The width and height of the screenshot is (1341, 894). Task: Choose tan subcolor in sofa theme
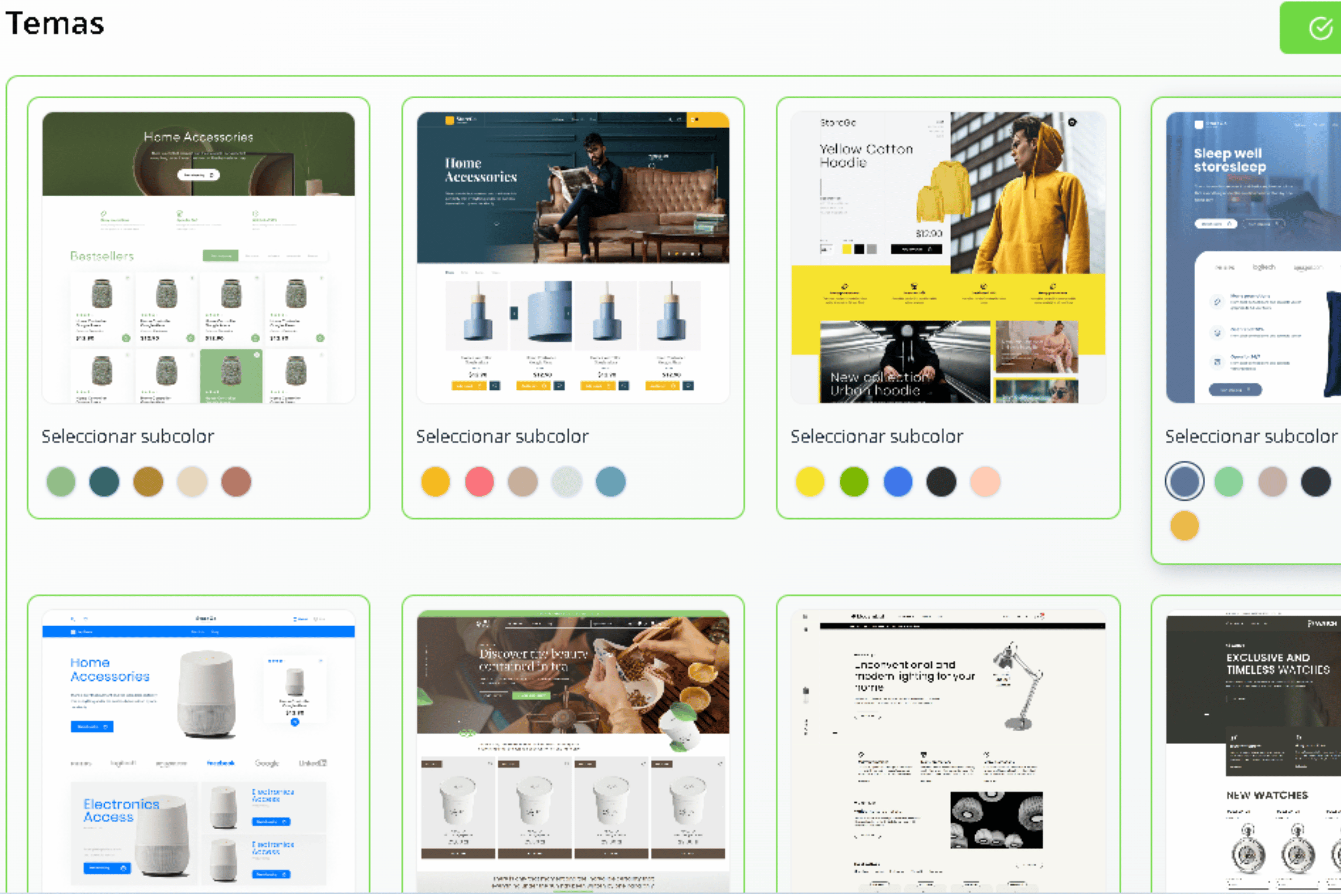523,482
